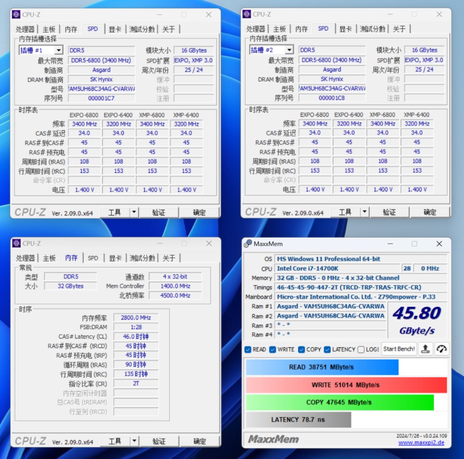Screen dimensions: 464x459
Task: Open the 插槽 #1 slot dropdown
Action: point(58,50)
